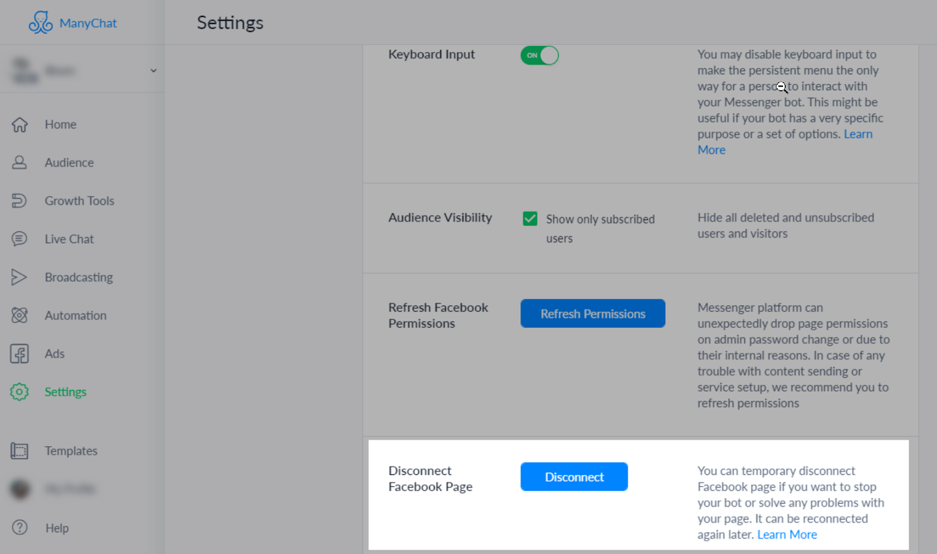This screenshot has height=554, width=937.
Task: Click the Live Chat bubble icon
Action: [x=19, y=239]
